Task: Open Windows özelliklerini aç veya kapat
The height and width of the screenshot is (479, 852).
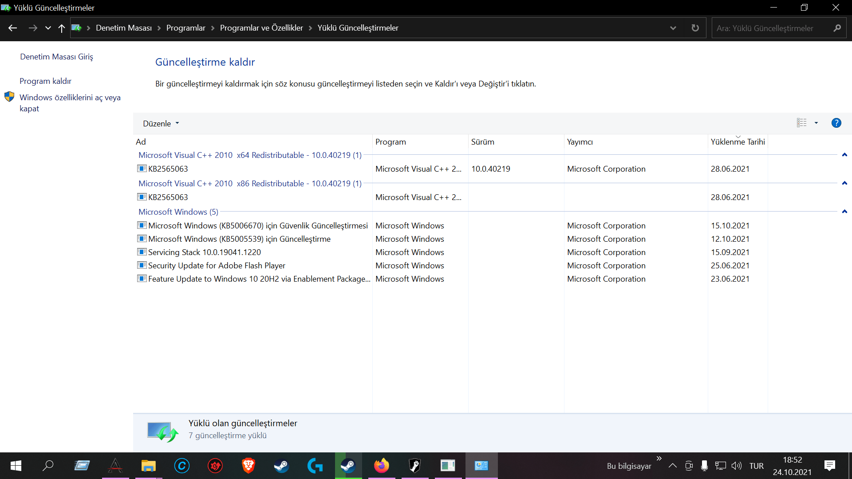Action: [x=70, y=103]
